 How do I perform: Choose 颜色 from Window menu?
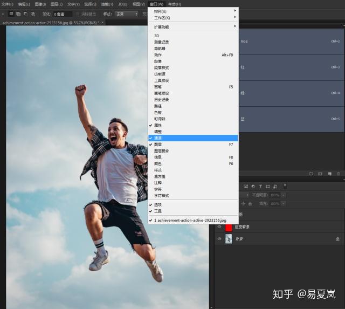193,163
